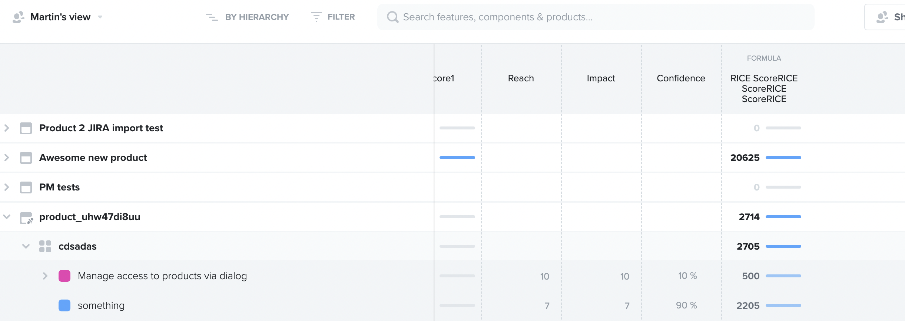Click the Confidence column header
This screenshot has height=321, width=905.
coord(681,78)
